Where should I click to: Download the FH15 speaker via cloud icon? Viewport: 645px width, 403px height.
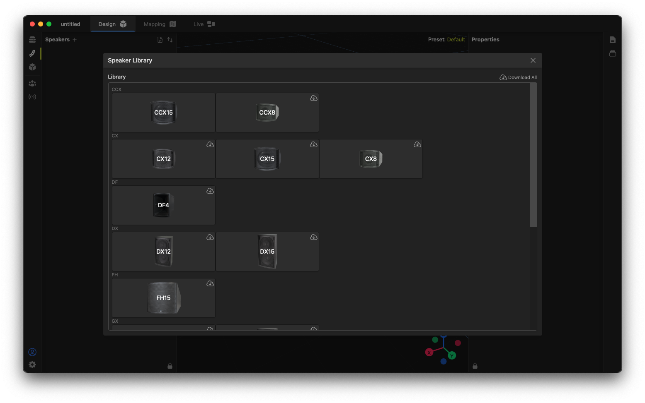[210, 283]
